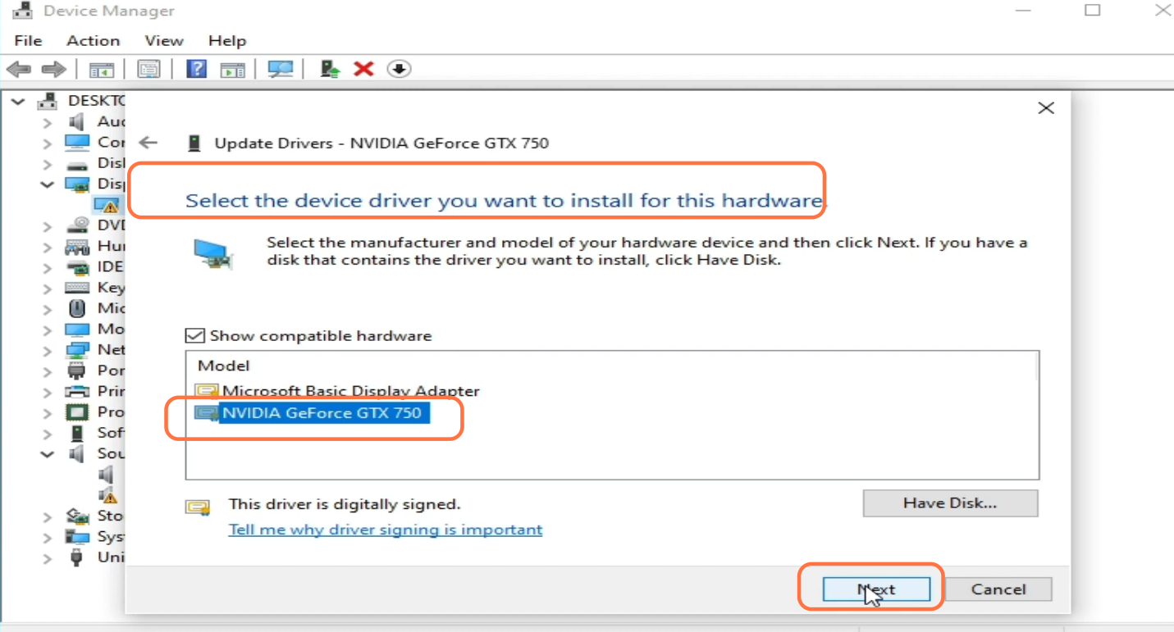This screenshot has height=632, width=1174.
Task: Select the sound device with warning icon
Action: point(107,495)
